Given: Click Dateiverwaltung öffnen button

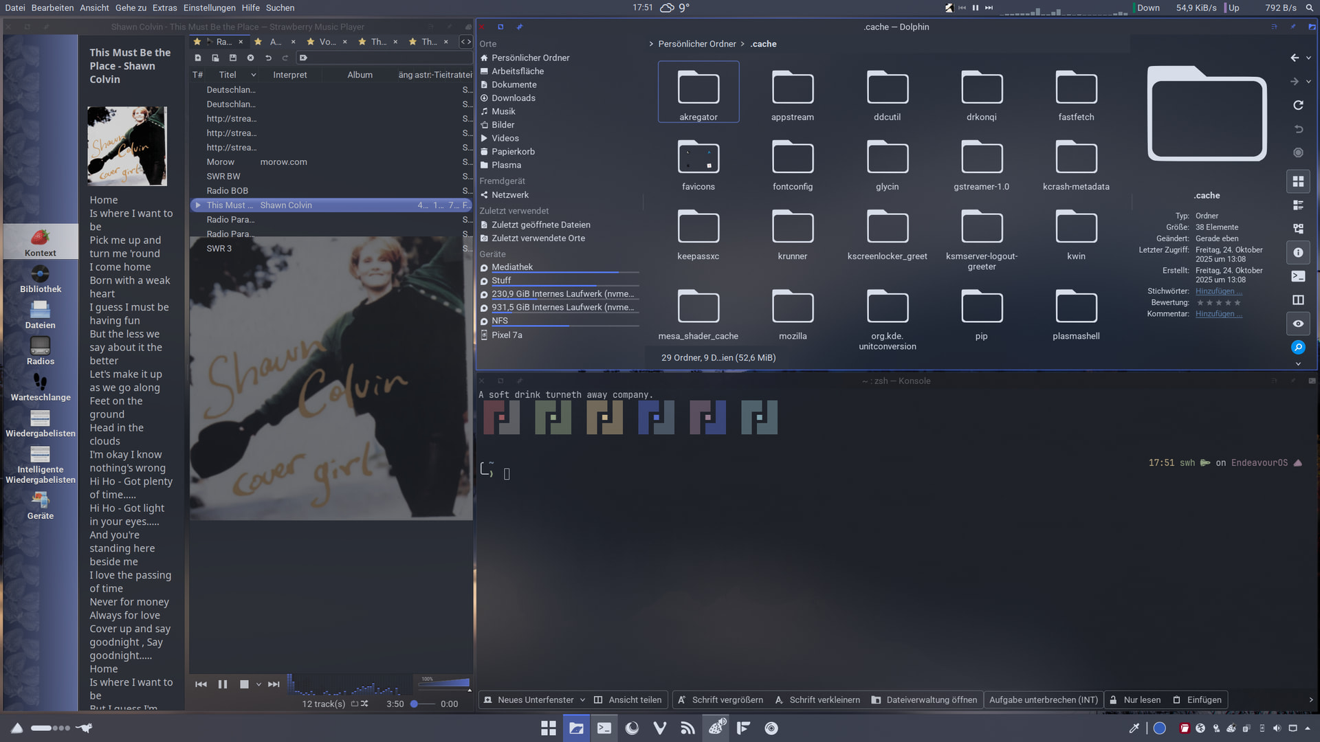Looking at the screenshot, I should 924,700.
